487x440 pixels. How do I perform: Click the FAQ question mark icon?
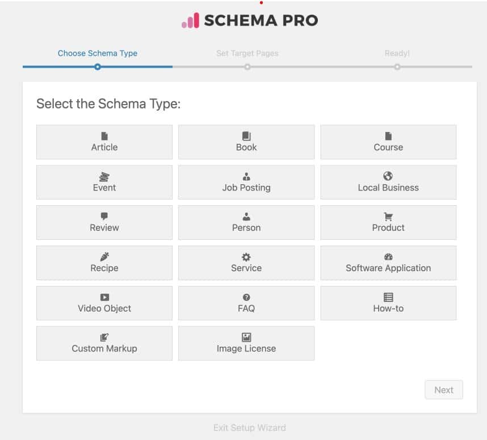click(x=246, y=297)
